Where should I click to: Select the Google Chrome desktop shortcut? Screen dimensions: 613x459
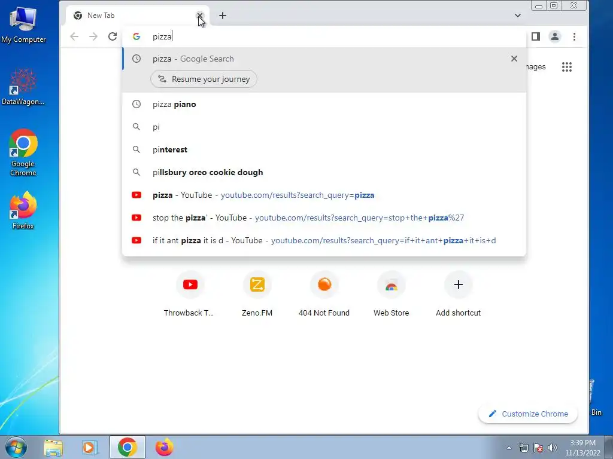click(23, 152)
